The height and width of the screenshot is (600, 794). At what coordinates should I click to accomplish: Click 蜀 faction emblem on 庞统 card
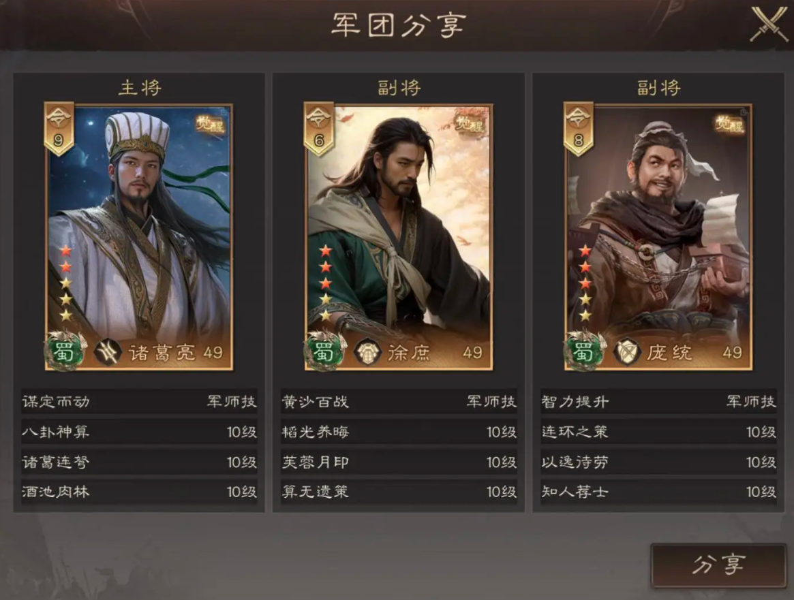coord(584,350)
